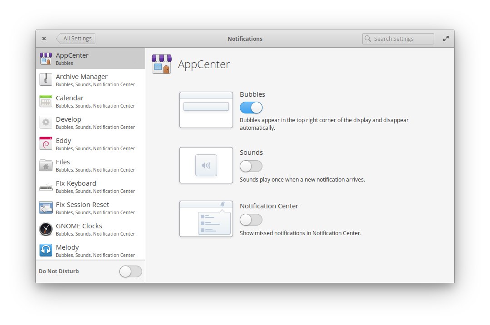Click 'Bubbles appear in the top right' description
490x325 pixels.
(x=324, y=124)
